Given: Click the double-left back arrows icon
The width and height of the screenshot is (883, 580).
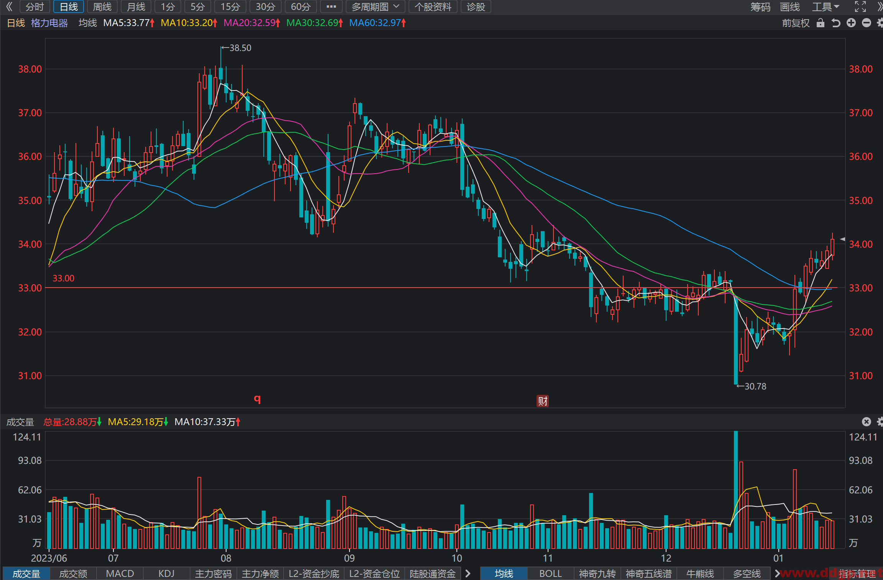Looking at the screenshot, I should pyautogui.click(x=10, y=7).
